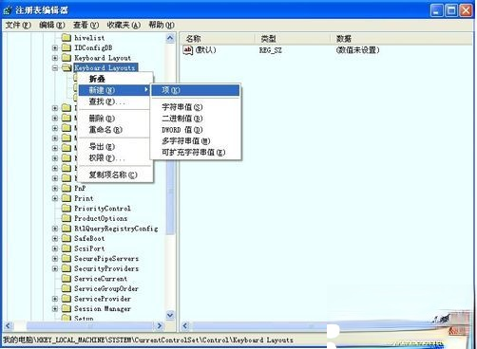Click the ScsiPort folder icon
The width and height of the screenshot is (477, 349).
tap(67, 248)
